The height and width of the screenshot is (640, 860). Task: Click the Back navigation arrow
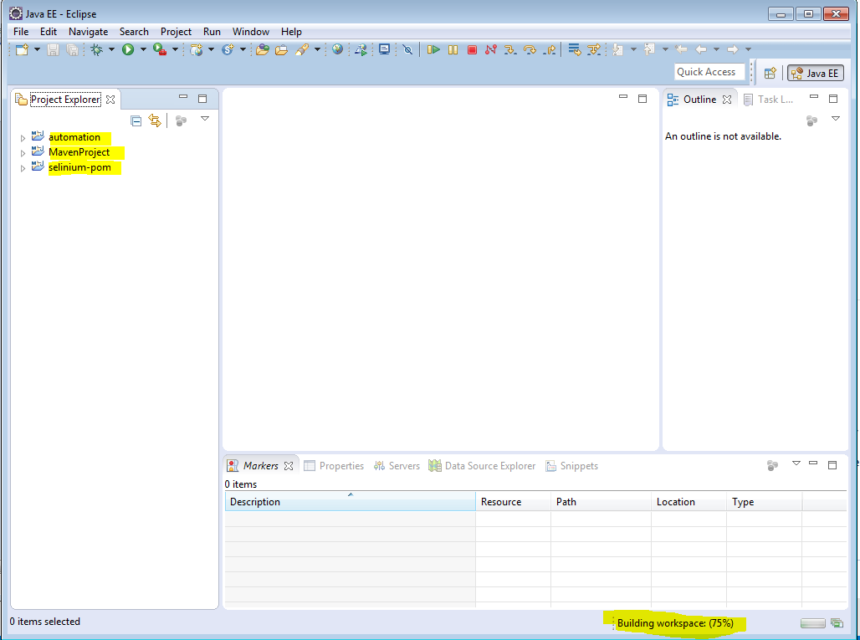click(701, 49)
